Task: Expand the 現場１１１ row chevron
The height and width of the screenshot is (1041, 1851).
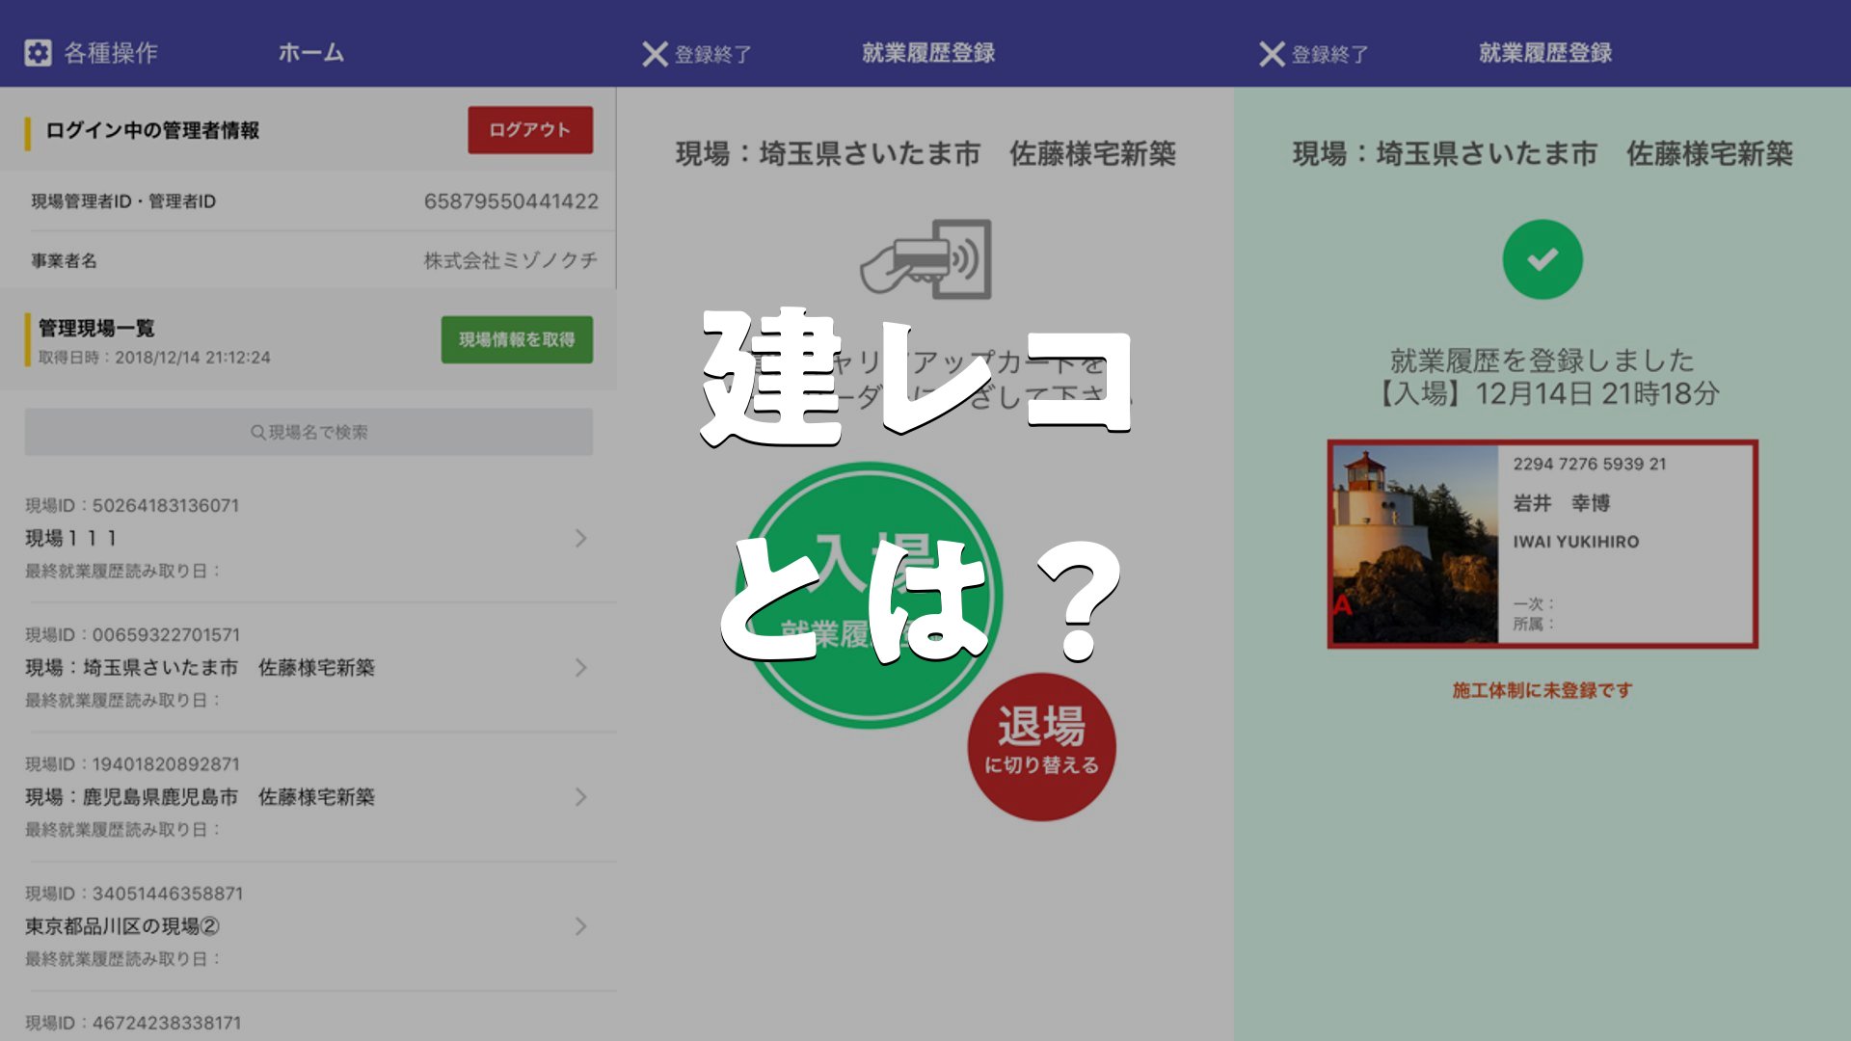Action: pyautogui.click(x=580, y=539)
